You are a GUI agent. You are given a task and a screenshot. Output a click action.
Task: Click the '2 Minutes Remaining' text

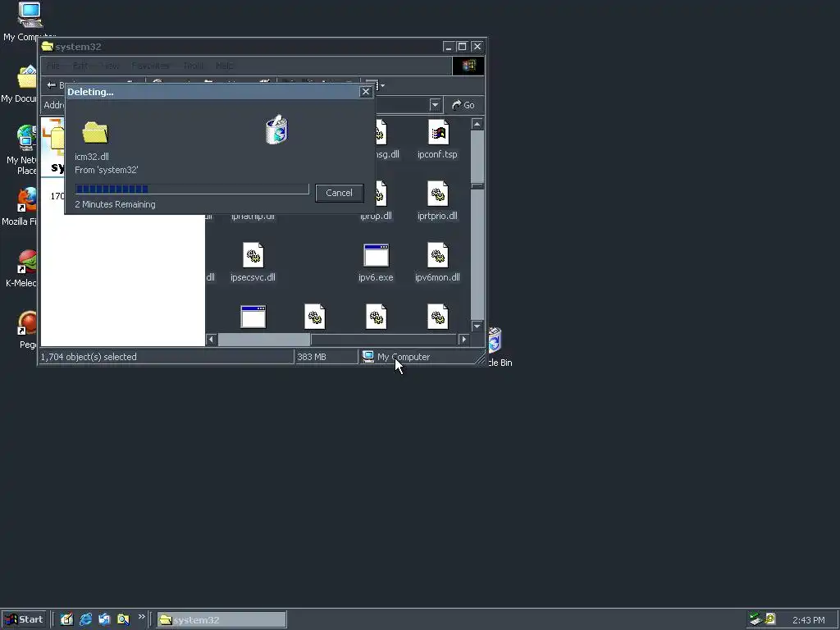[x=115, y=204]
